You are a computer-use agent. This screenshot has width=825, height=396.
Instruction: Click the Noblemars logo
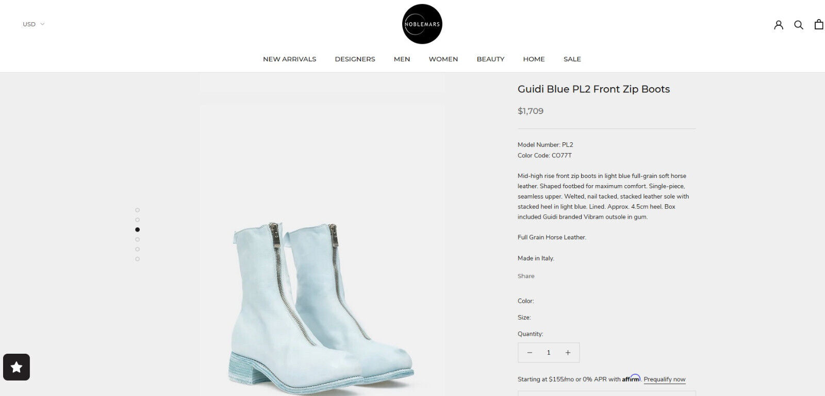click(422, 24)
